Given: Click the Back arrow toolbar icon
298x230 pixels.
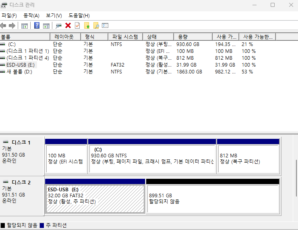Looking at the screenshot, I should (x=3, y=25).
